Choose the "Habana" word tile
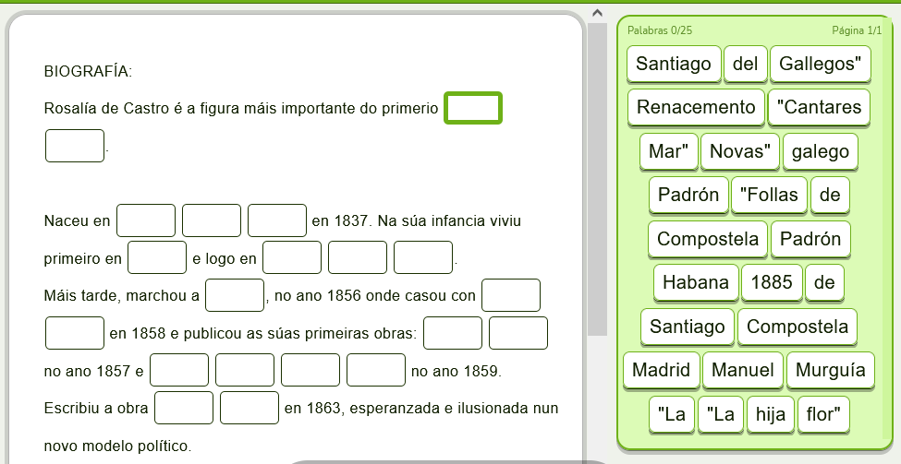901x464 pixels. coord(696,282)
